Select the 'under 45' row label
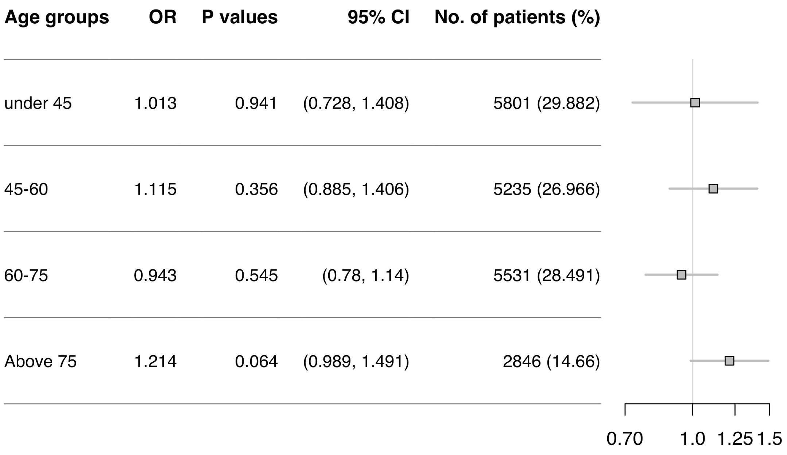The width and height of the screenshot is (787, 455). pos(38,103)
